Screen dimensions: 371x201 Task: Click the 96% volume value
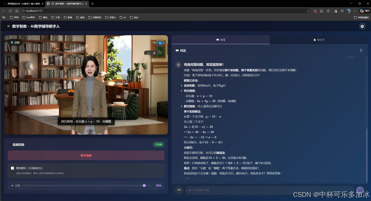tap(159, 186)
